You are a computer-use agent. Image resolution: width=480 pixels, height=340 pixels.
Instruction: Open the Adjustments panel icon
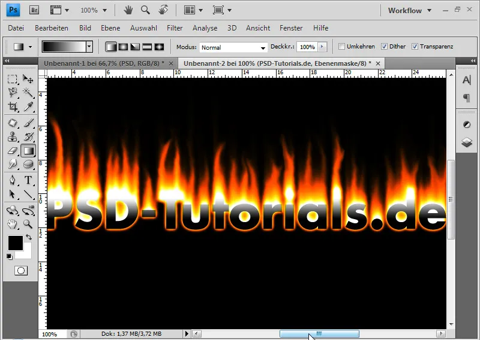pos(467,125)
